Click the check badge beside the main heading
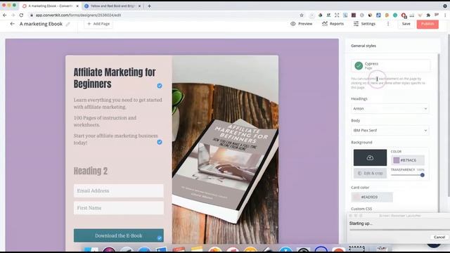 point(160,86)
